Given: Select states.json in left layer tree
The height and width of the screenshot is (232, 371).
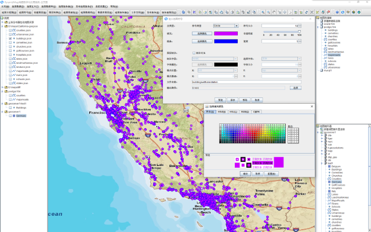Looking at the screenshot, I should 22,83.
